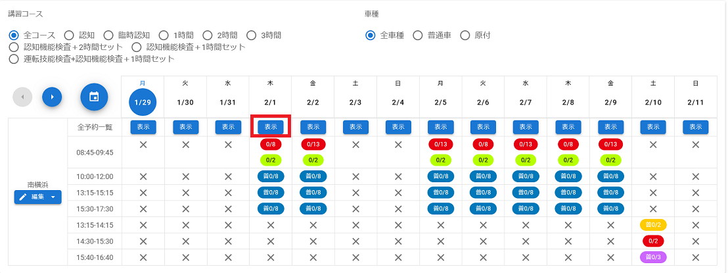Select 認知機能検査+2時間セット course option
The image size is (728, 273).
(14, 47)
